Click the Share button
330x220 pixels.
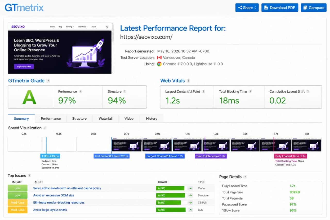247,7
